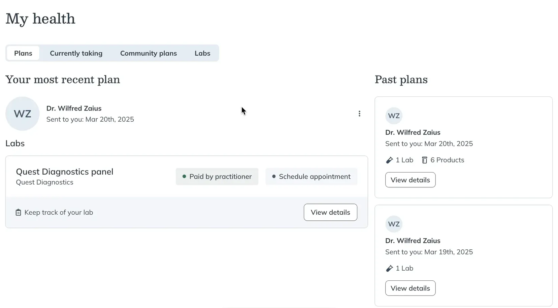The height and width of the screenshot is (308, 558).
Task: Open the three-dot menu for recent plan
Action: click(x=359, y=114)
